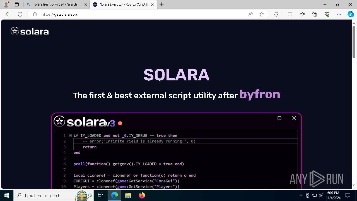Open a new browser tab
This screenshot has width=357, height=201.
162,4
